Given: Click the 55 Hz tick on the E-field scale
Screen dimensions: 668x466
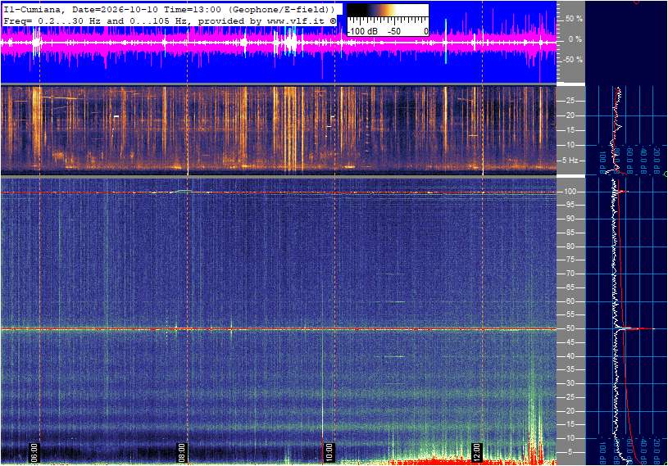Looking at the screenshot, I should (570, 315).
